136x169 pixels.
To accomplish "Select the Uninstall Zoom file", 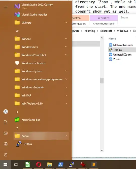I will pyautogui.click(x=122, y=55).
